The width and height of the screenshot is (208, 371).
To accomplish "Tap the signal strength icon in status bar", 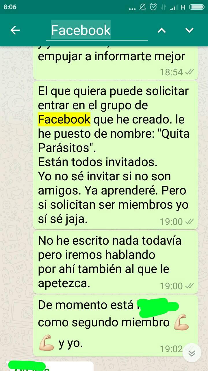I will [x=174, y=7].
